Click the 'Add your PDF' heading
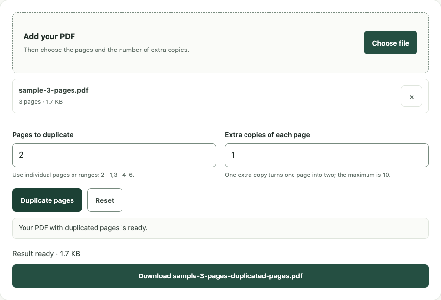The image size is (441, 300). [49, 37]
